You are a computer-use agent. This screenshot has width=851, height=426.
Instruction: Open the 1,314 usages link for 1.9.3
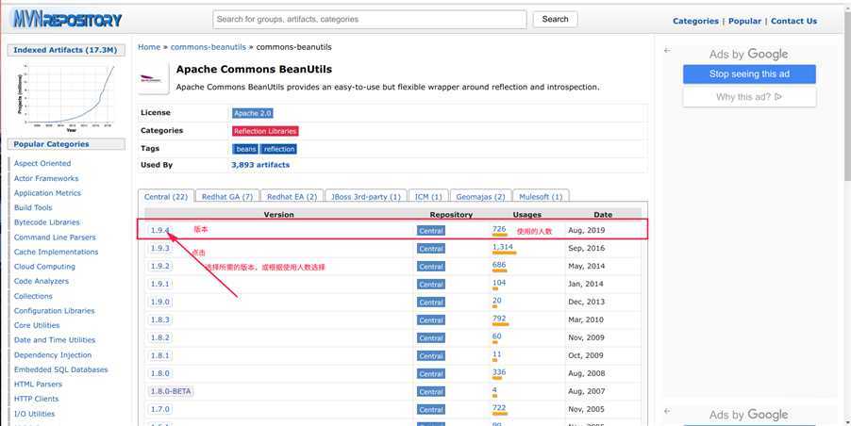pos(503,247)
